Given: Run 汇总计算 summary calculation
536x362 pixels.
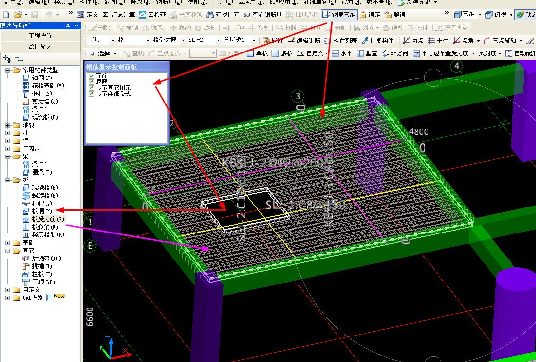Looking at the screenshot, I should tap(119, 14).
